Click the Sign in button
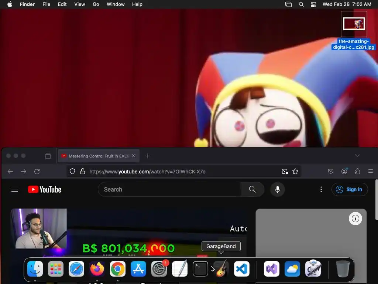This screenshot has height=284, width=378. tap(350, 189)
